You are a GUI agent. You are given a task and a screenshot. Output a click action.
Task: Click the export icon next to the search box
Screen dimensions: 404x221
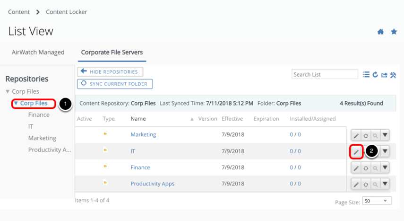[x=384, y=74]
